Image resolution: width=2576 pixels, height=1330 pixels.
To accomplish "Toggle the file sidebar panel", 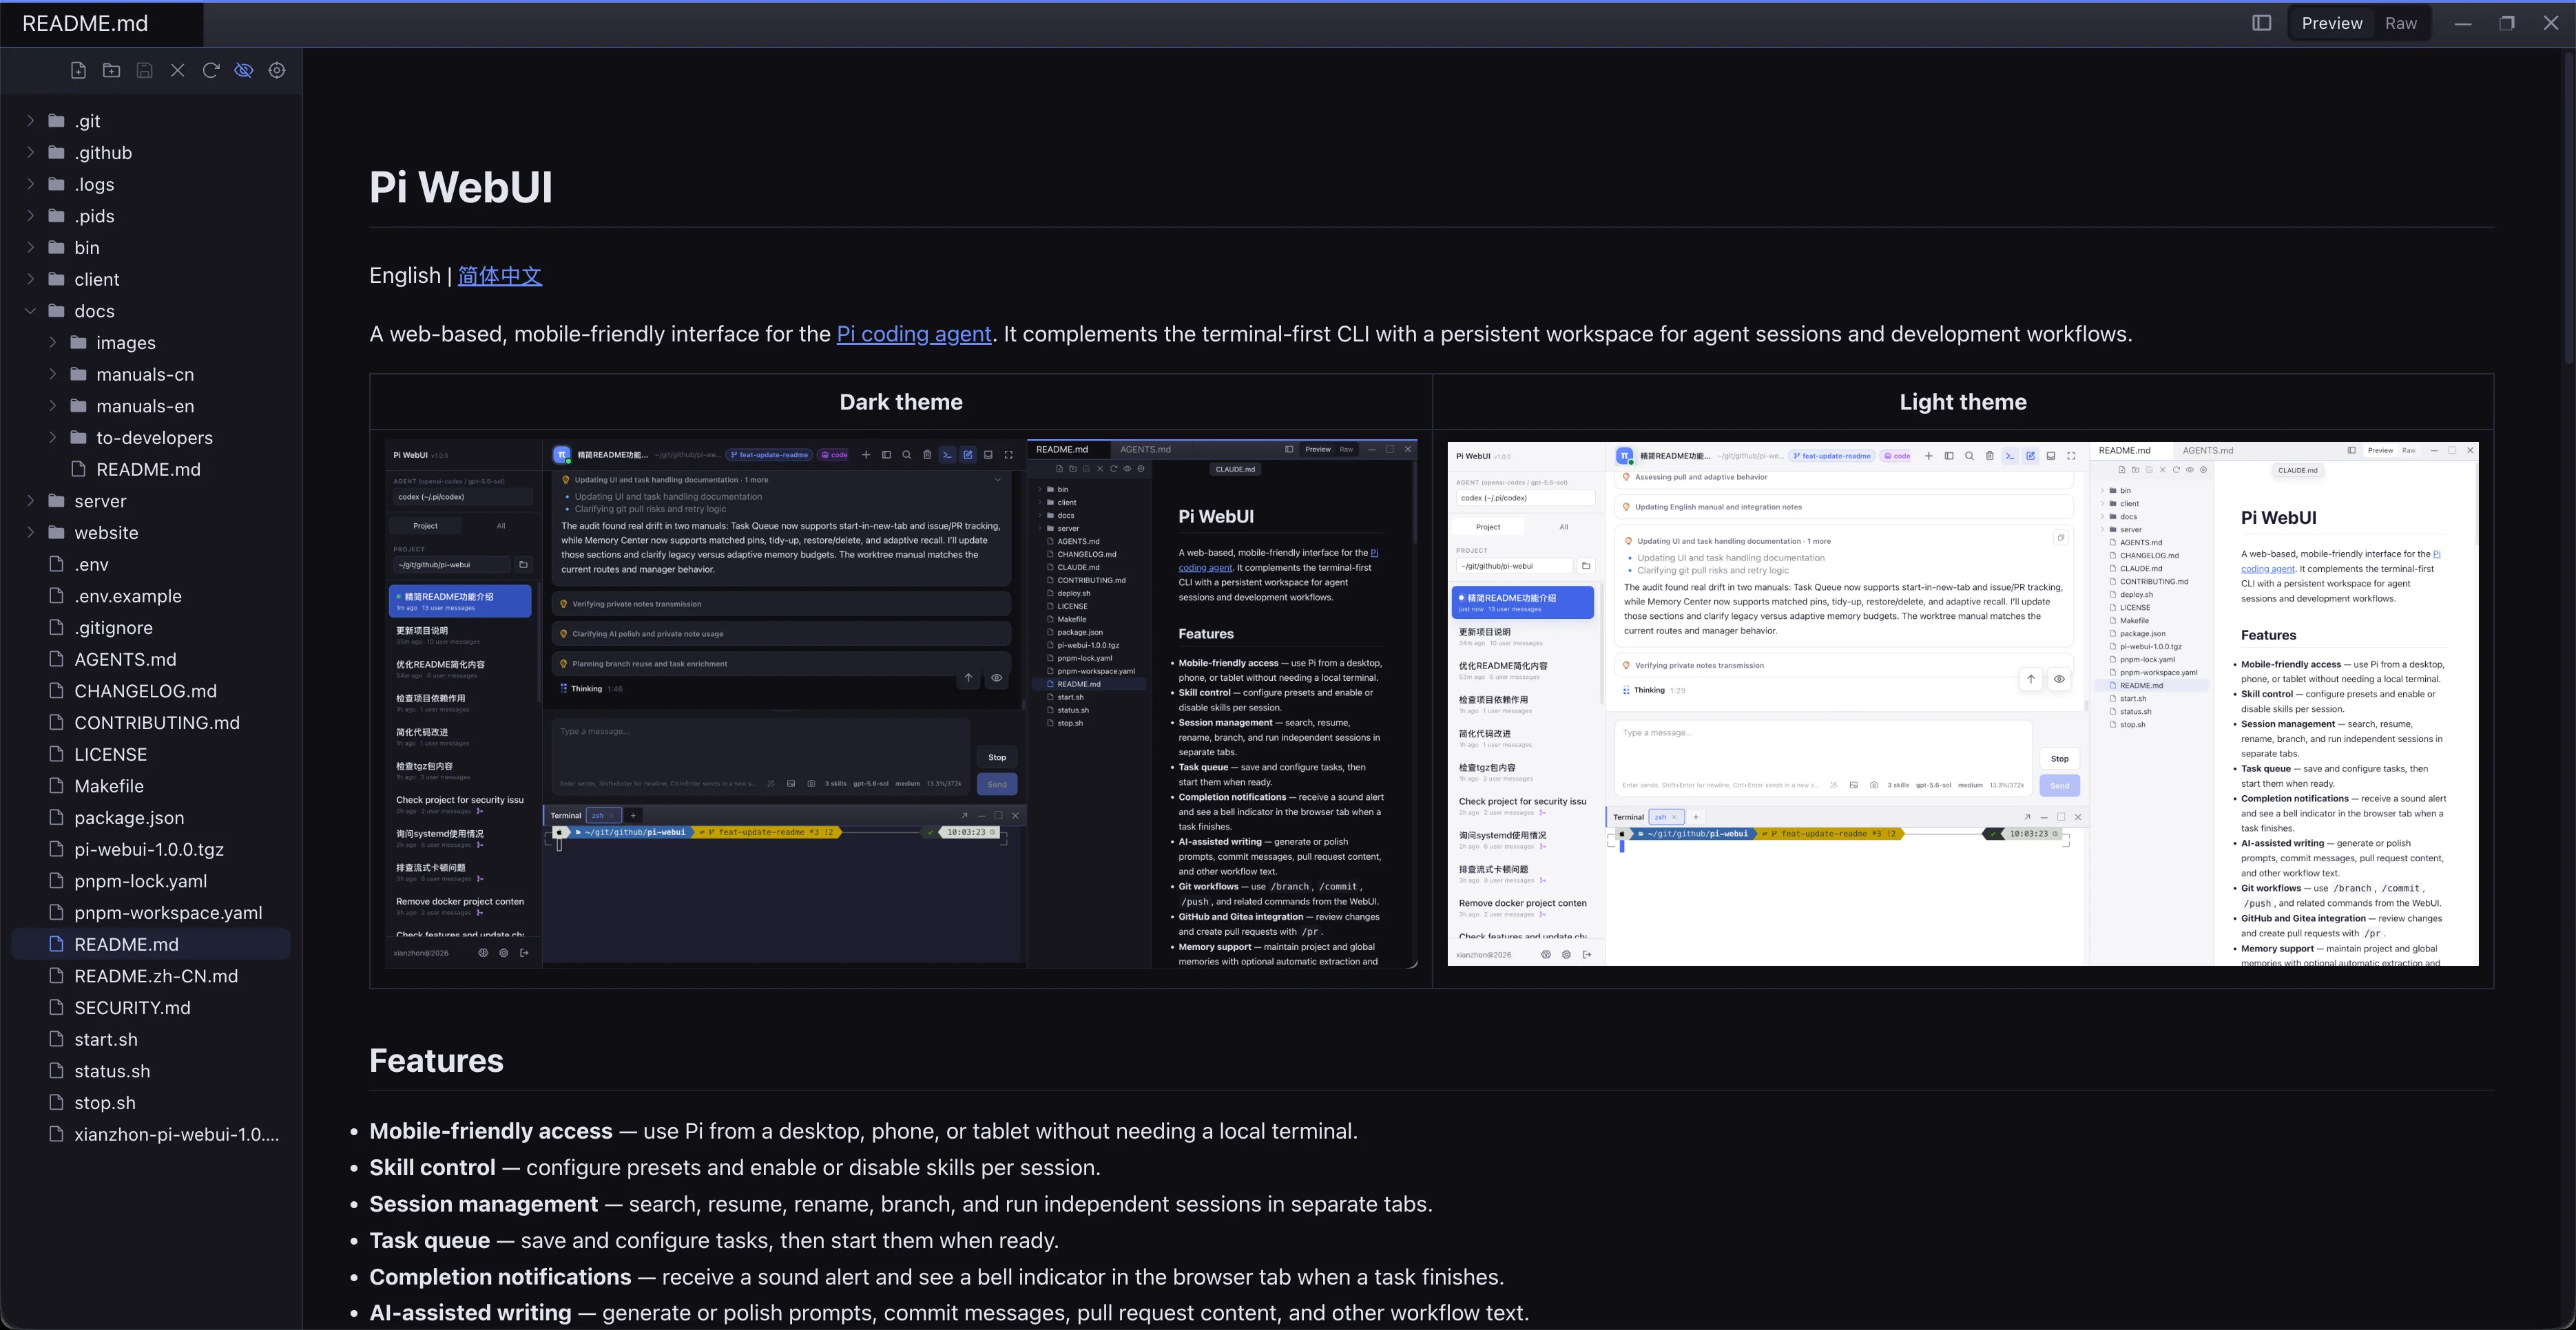I will coord(2261,23).
